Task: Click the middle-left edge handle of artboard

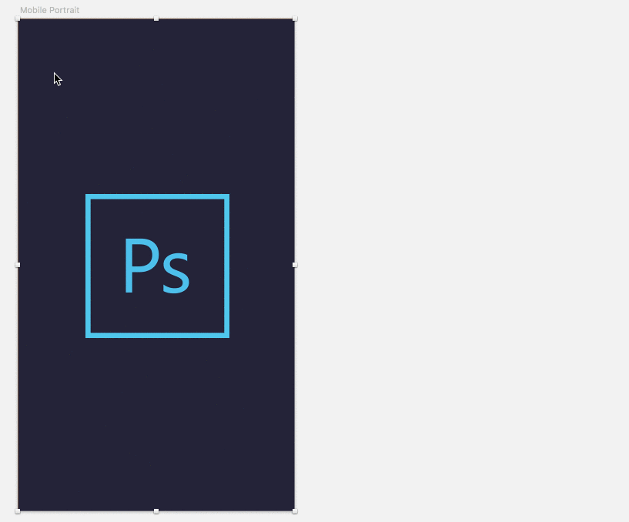Action: tap(17, 265)
